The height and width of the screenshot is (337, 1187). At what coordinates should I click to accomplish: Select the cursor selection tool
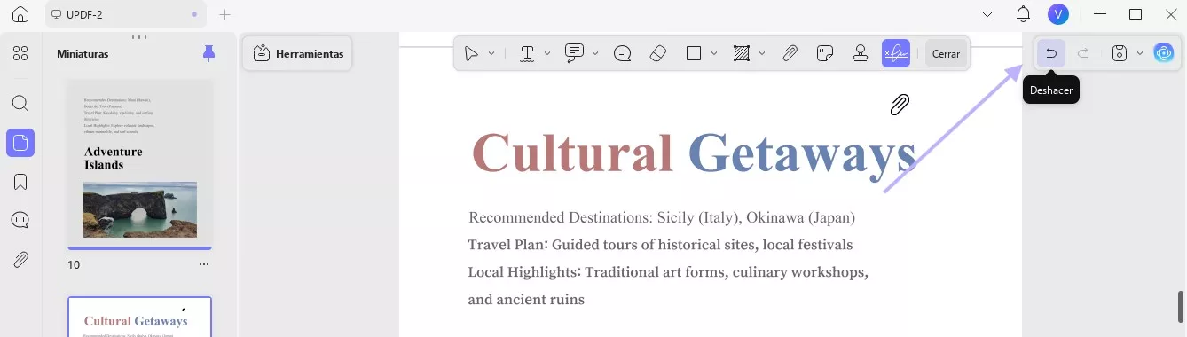pos(471,53)
